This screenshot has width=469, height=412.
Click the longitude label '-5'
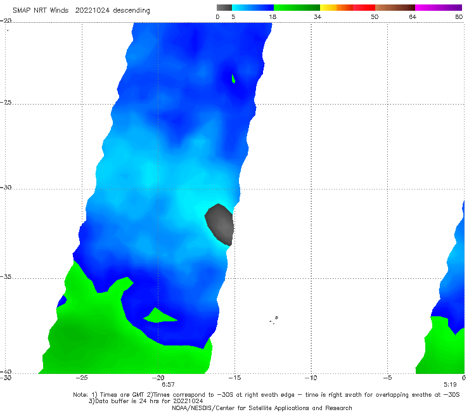(x=387, y=378)
